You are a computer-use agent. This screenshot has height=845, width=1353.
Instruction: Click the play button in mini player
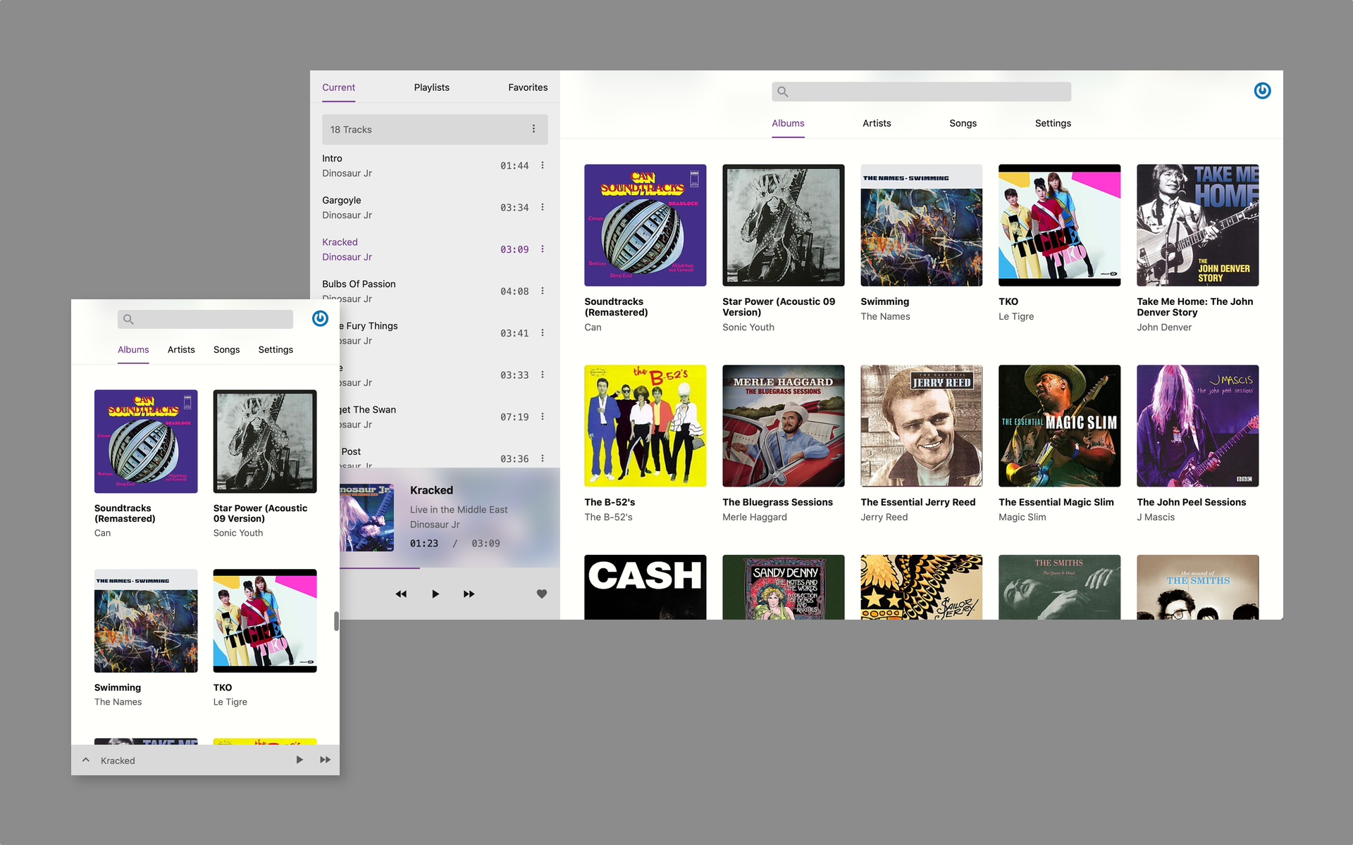point(297,760)
